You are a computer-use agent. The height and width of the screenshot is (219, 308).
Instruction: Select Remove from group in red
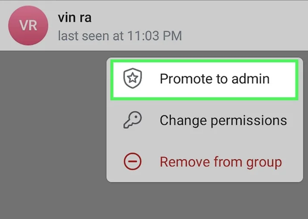[x=221, y=162]
